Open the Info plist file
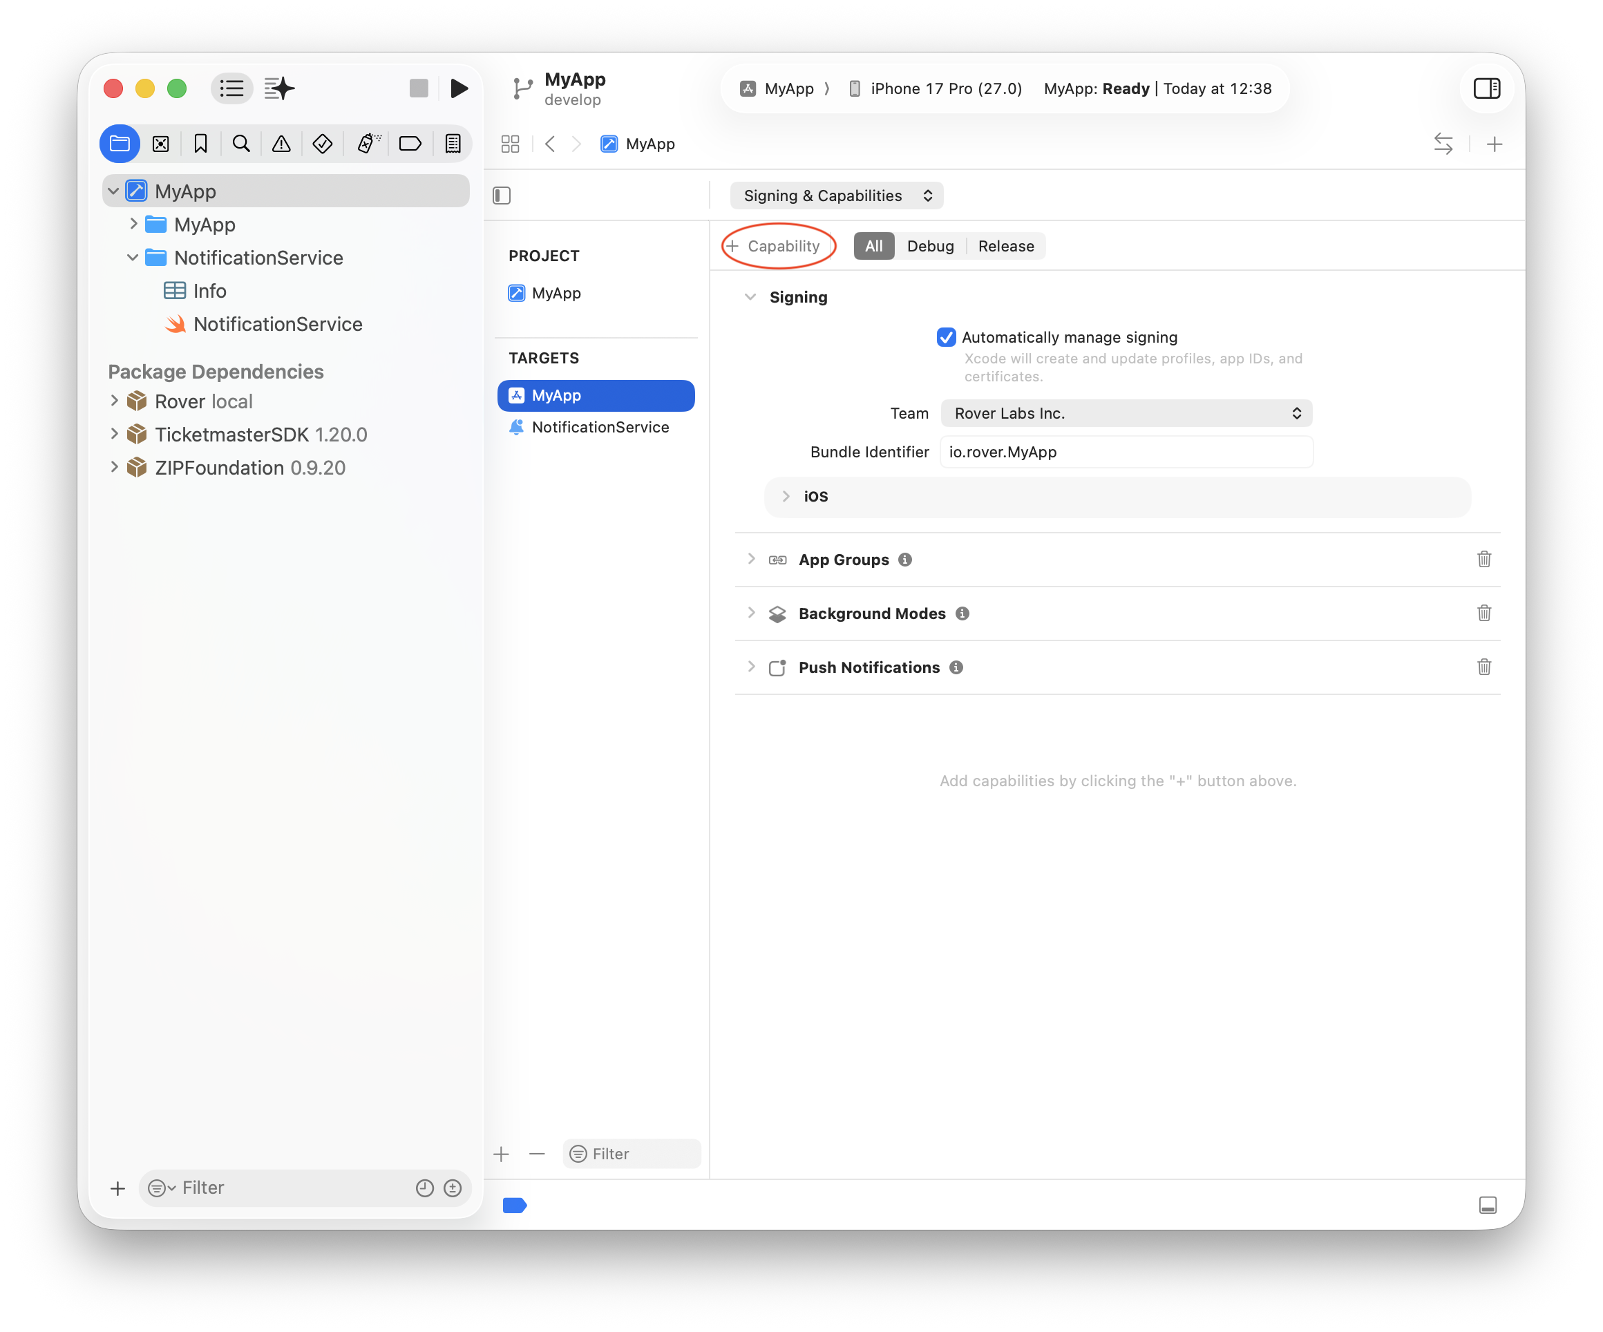Image resolution: width=1603 pixels, height=1332 pixels. click(194, 291)
